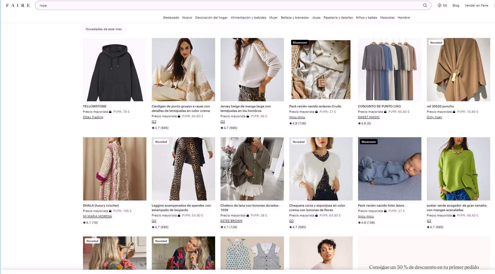Open the green oversized sweater product image
Viewport: 495px width, 274px height.
tap(458, 169)
